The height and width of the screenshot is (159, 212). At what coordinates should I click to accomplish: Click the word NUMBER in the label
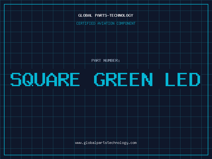click(111, 60)
